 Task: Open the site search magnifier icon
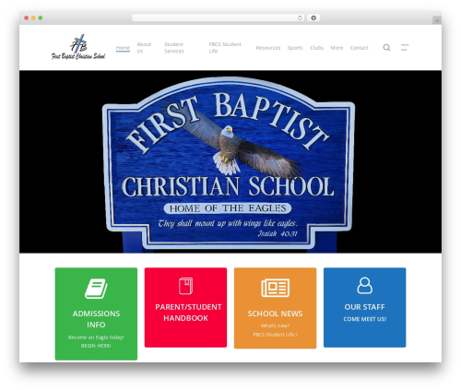pos(386,48)
